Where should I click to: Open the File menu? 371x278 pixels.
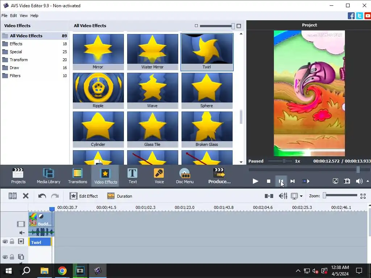(x=4, y=16)
